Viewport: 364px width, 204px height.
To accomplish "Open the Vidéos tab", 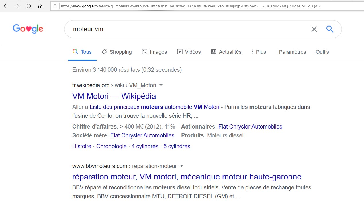I will [x=189, y=52].
